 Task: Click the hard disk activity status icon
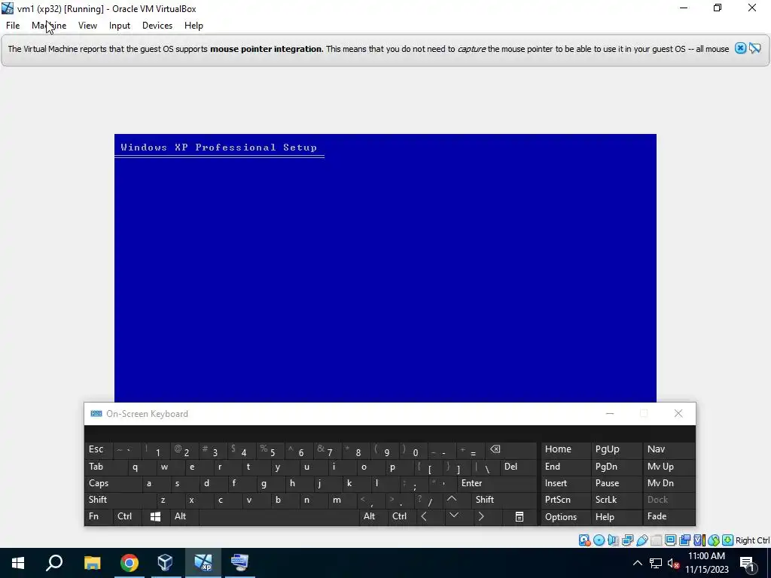[584, 540]
